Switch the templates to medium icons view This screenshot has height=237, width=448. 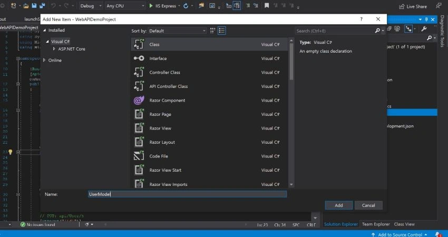pyautogui.click(x=212, y=31)
